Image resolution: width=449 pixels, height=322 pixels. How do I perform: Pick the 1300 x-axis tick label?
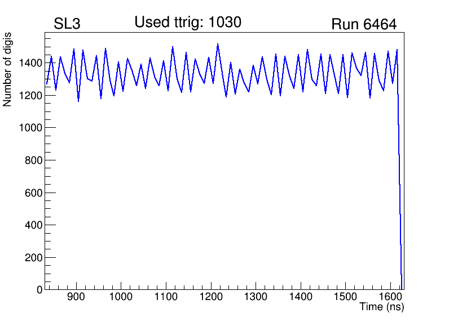256,297
